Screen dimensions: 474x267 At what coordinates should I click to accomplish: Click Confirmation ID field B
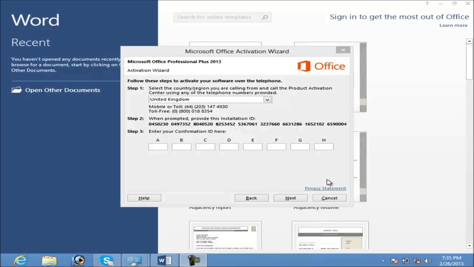point(181,147)
